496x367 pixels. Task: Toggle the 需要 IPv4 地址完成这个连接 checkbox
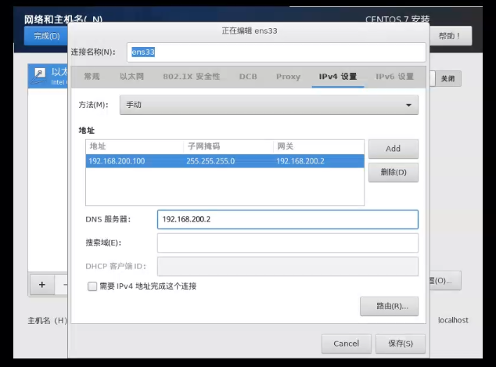92,286
